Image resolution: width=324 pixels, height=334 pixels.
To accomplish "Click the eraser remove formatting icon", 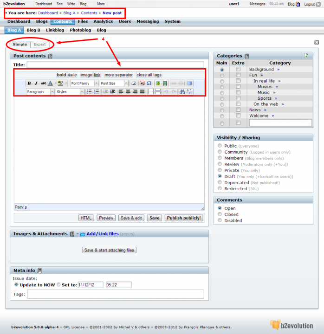I will (x=134, y=83).
